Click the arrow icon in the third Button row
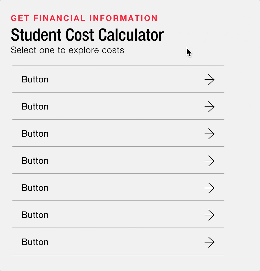 tap(209, 134)
